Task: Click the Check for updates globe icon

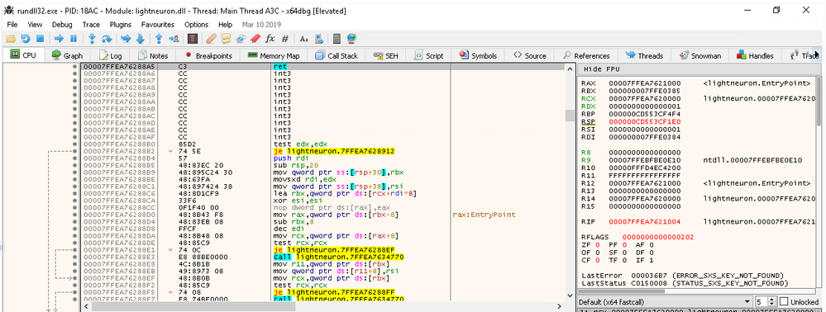Action: [x=352, y=39]
